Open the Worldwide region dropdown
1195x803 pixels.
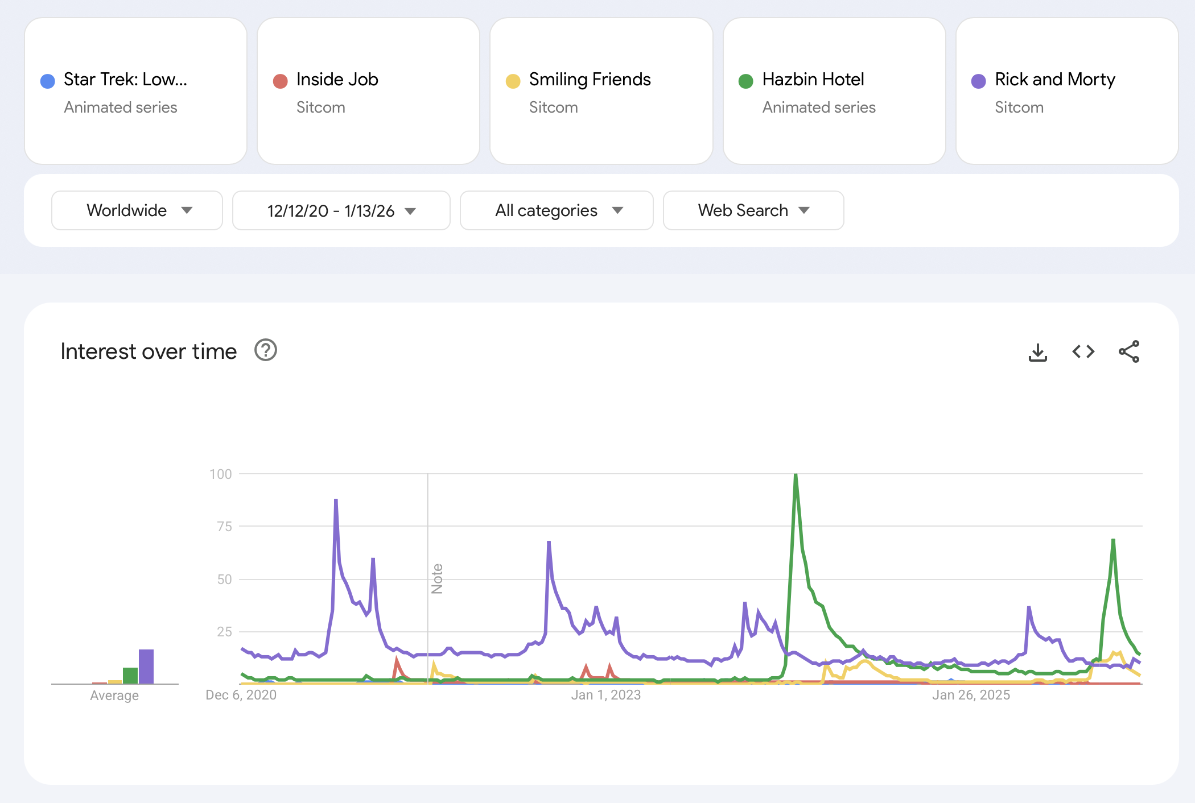137,210
